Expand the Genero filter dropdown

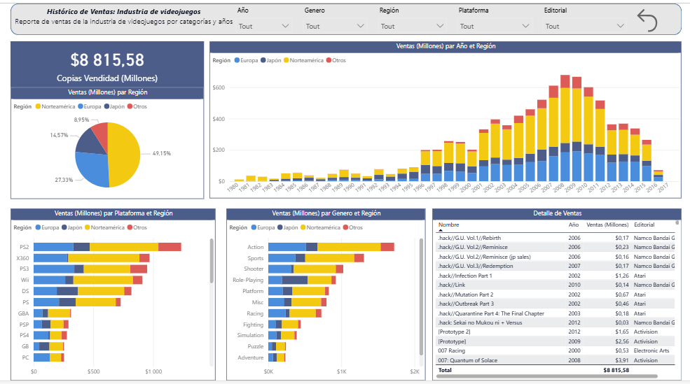point(335,26)
